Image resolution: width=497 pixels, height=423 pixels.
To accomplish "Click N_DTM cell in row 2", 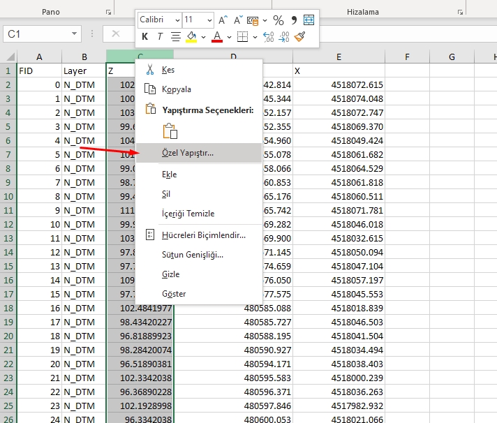I will coord(84,84).
